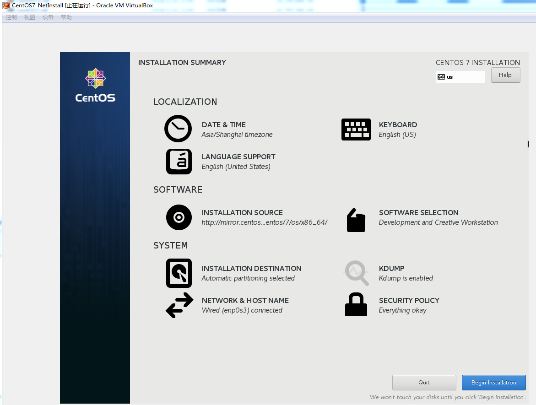Open the 控制 menu in VirtualBox

coord(11,17)
